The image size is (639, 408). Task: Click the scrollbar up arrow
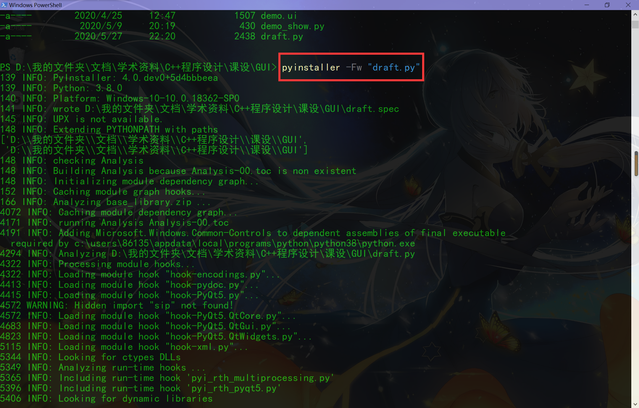coord(635,14)
